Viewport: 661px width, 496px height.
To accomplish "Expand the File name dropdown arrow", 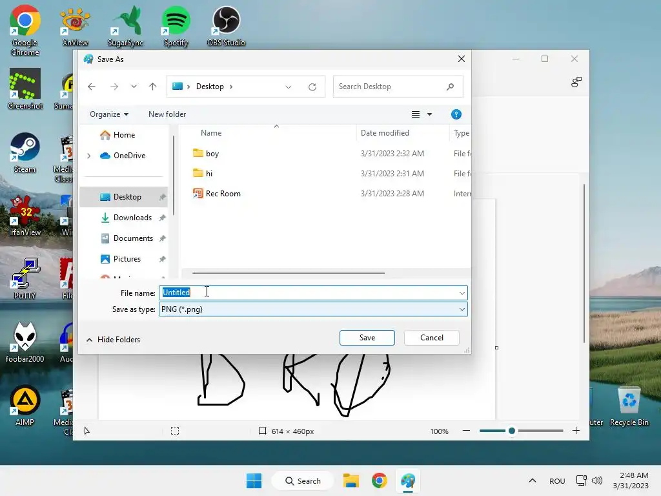I will click(462, 293).
